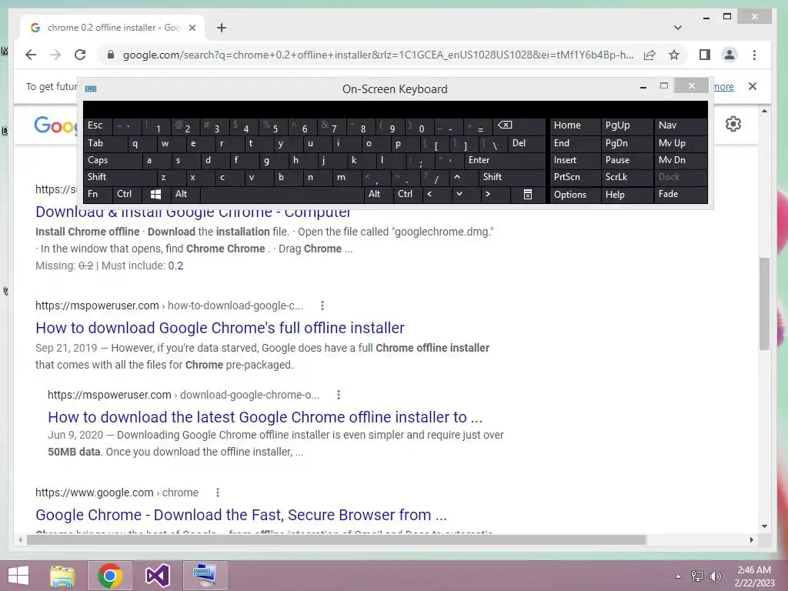Open Download & install Google Chrome - Computer link
788x591 pixels.
(x=193, y=212)
